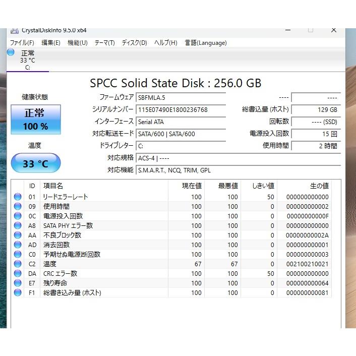Viewport: 356px width, 356px height.
Task: Click the status orb for 不良ブロック数
Action: [x=18, y=235]
